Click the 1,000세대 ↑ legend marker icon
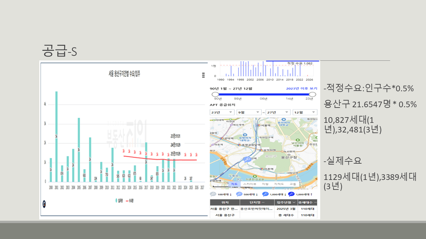The image size is (426, 239). pyautogui.click(x=291, y=194)
